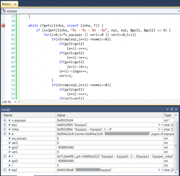Select the i variable name
The width and height of the screenshot is (180, 176).
(12, 166)
